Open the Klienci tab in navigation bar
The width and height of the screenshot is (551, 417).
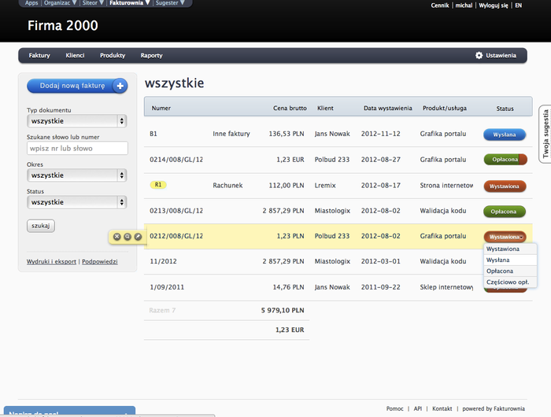pos(75,56)
